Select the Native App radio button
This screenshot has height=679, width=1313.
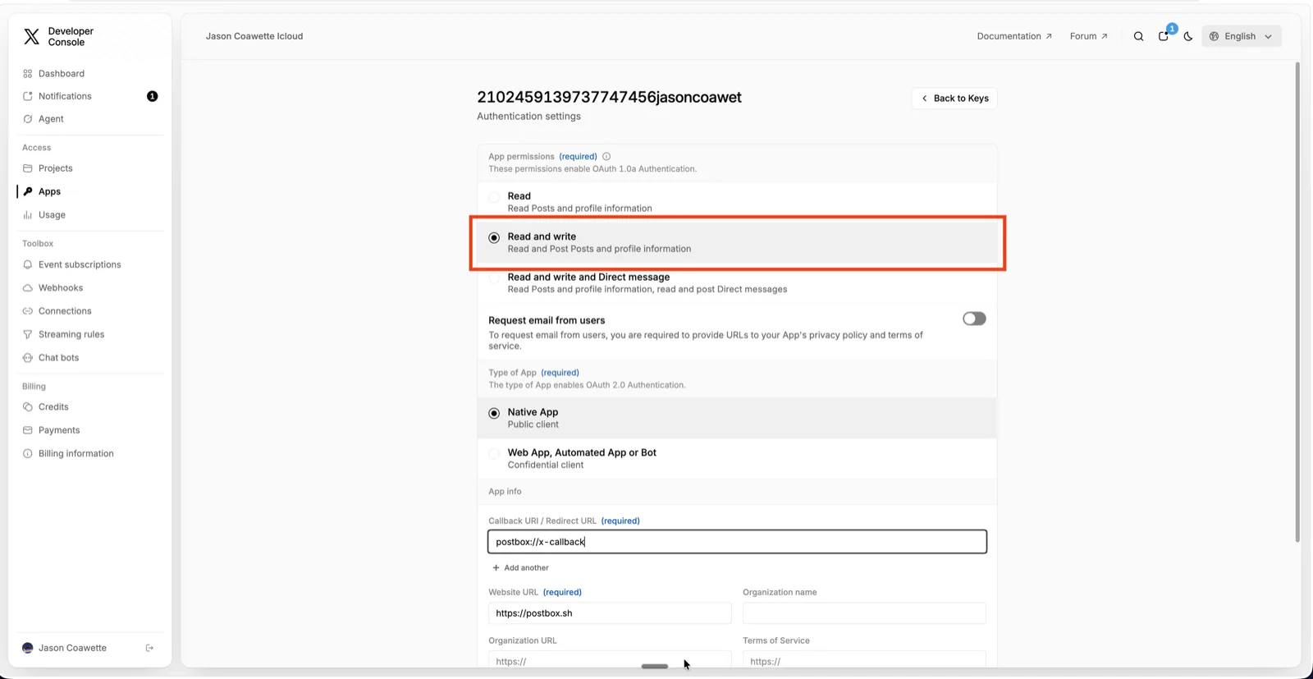tap(494, 413)
